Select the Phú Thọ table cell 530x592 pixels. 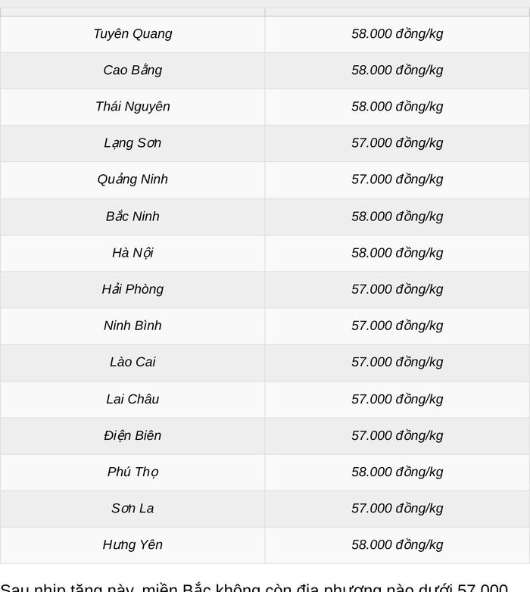[x=132, y=472]
